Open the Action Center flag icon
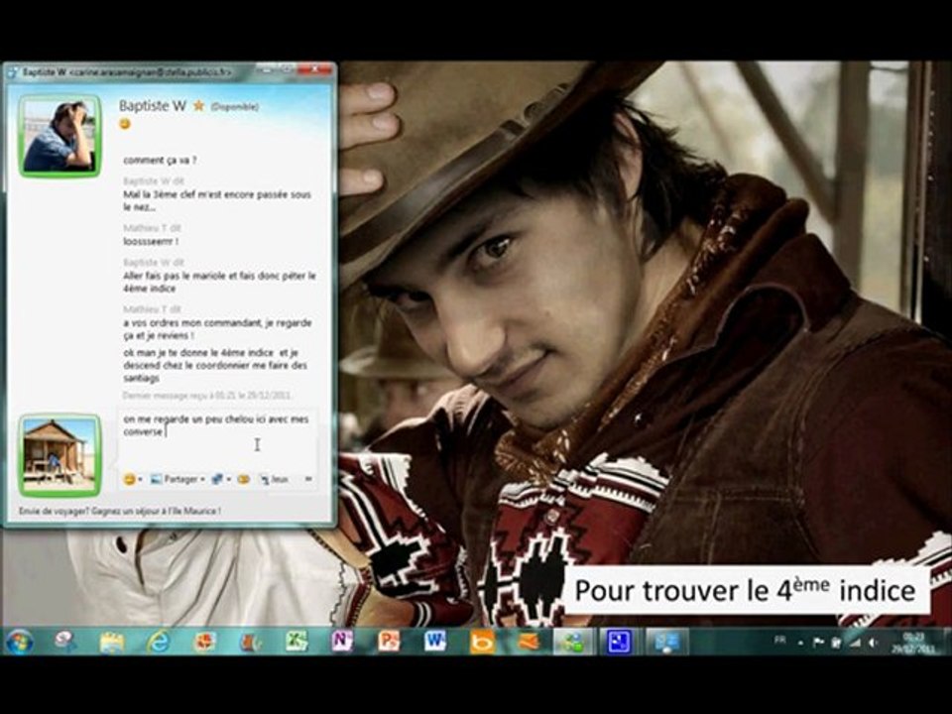Viewport: 952px width, 714px height. 818,643
